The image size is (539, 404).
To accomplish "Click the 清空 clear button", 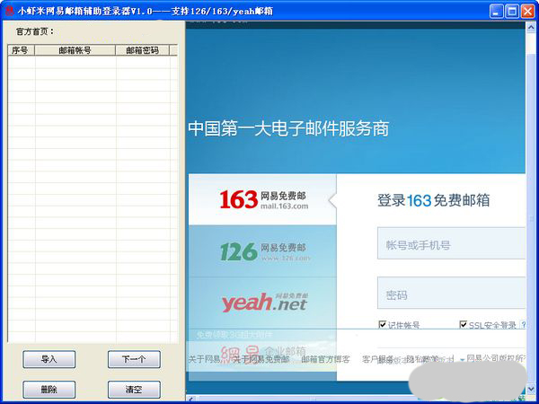I will (134, 390).
